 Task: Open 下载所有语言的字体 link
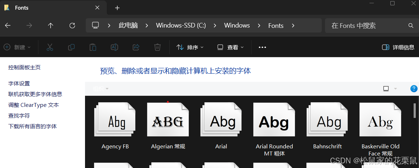click(x=33, y=126)
